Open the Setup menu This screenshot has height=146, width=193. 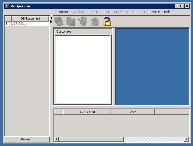point(156,12)
